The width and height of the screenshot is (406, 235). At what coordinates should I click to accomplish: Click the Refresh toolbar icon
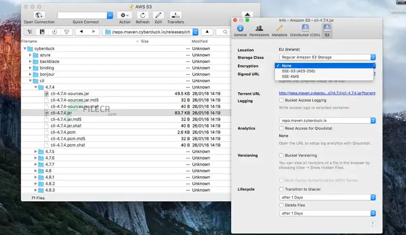coord(142,15)
